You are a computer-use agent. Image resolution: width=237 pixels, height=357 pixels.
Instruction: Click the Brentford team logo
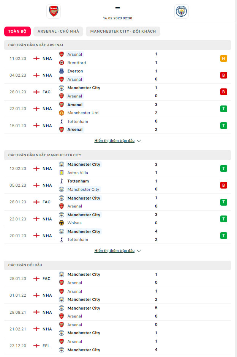coord(62,63)
